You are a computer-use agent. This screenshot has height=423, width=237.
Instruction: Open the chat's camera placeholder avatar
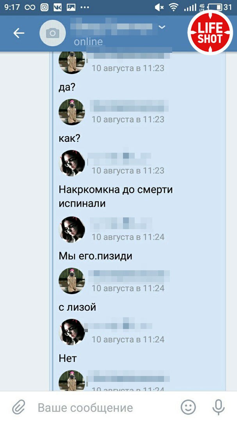(x=52, y=33)
